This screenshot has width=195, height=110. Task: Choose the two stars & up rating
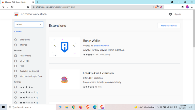tap(15, 103)
